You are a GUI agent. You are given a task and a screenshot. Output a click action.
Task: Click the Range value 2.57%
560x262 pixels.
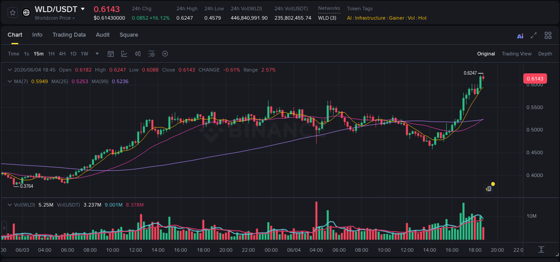(x=268, y=70)
